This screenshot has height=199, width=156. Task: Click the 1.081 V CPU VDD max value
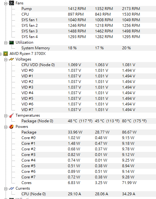[x=129, y=65]
